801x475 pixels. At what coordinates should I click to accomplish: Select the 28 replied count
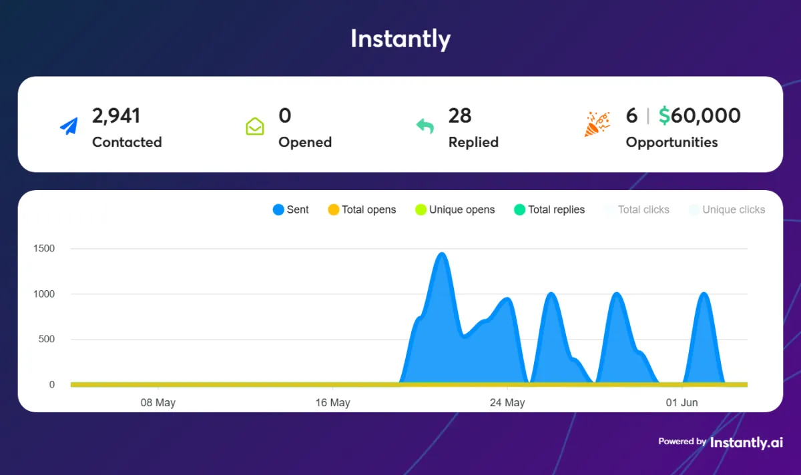click(460, 115)
